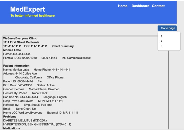The height and width of the screenshot is (130, 184).
Task: Click the WeServeEveryone Clinic heading
Action: click(20, 38)
